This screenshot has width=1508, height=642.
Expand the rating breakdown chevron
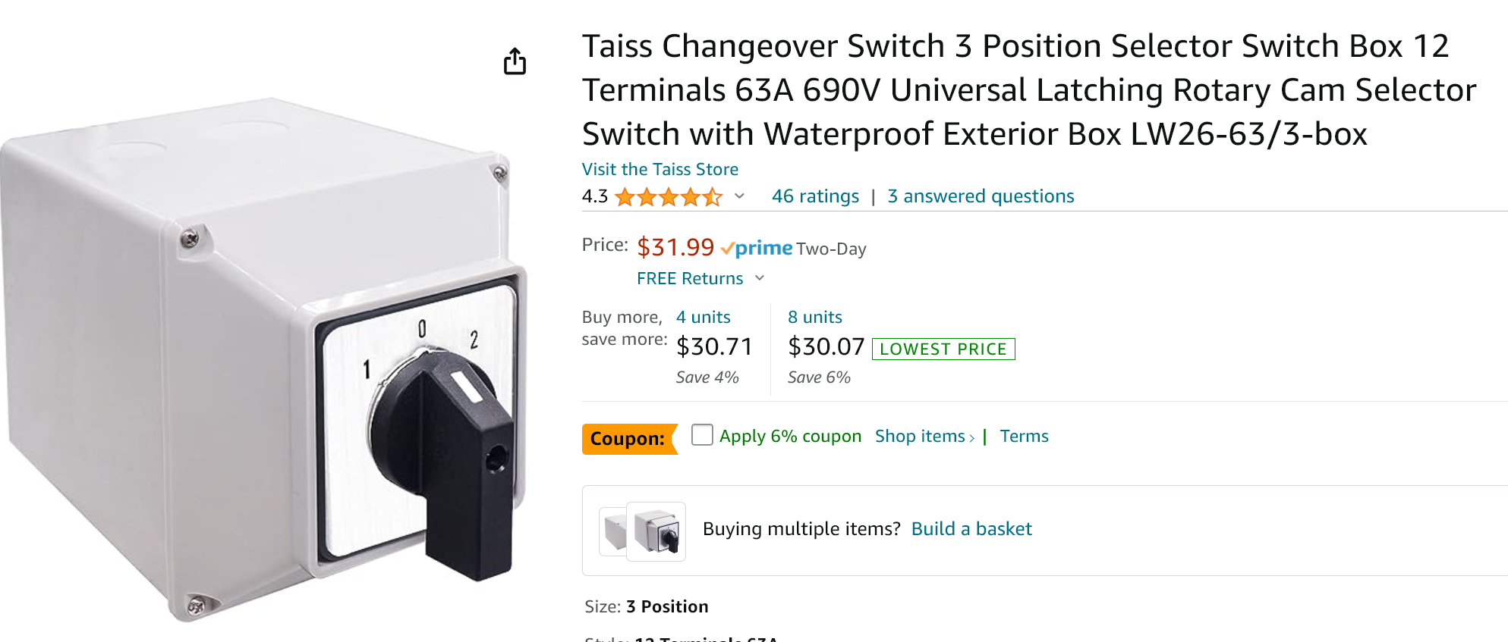[739, 196]
